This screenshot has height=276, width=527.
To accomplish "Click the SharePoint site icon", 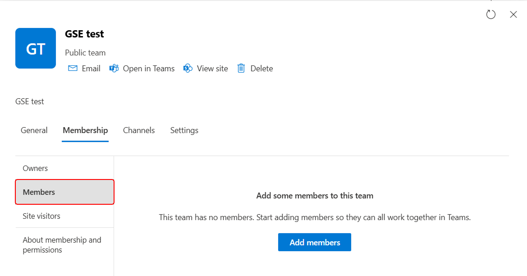I will point(188,68).
